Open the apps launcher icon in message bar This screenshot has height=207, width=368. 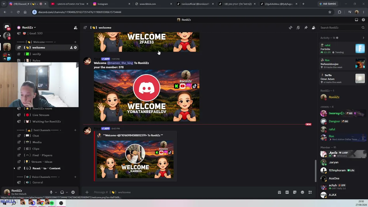point(310,192)
